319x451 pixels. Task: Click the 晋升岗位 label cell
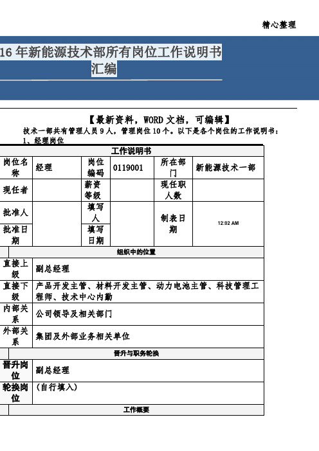pos(16,371)
